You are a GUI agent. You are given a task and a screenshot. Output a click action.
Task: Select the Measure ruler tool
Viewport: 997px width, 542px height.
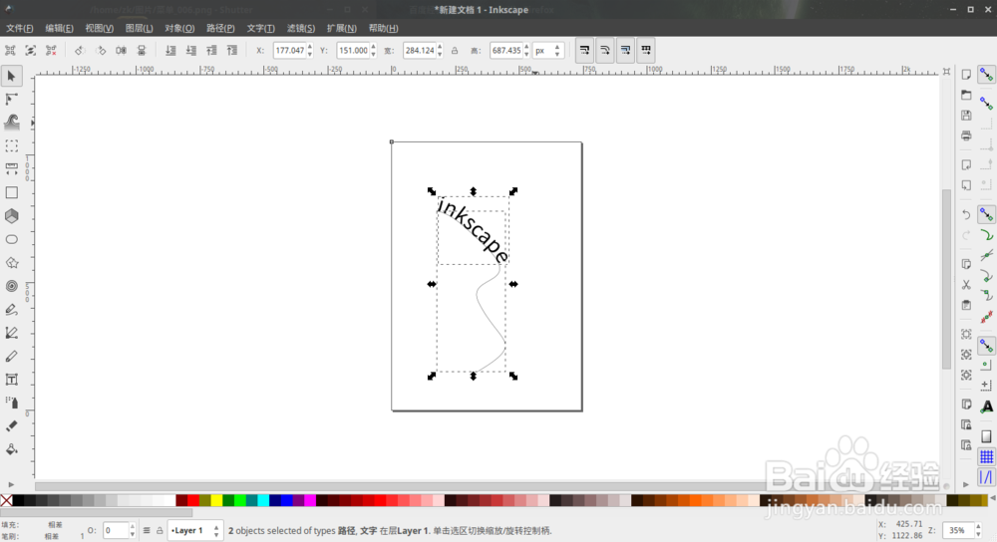point(11,169)
